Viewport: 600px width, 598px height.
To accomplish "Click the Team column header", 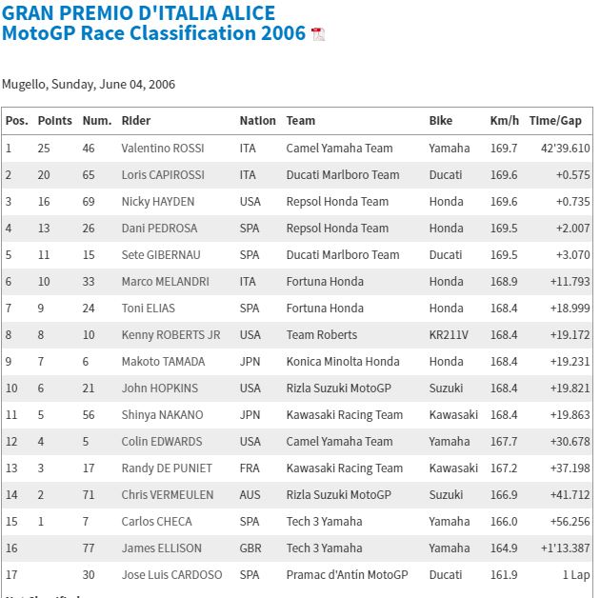I will 301,121.
